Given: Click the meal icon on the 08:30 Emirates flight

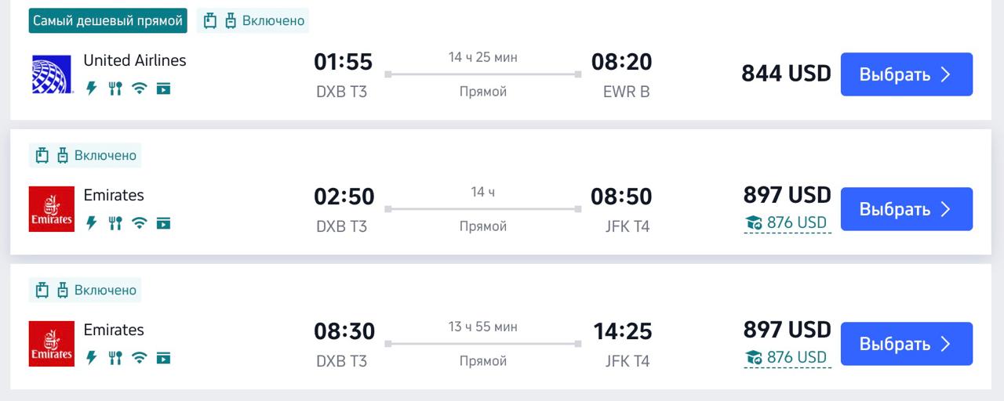Looking at the screenshot, I should tap(115, 358).
